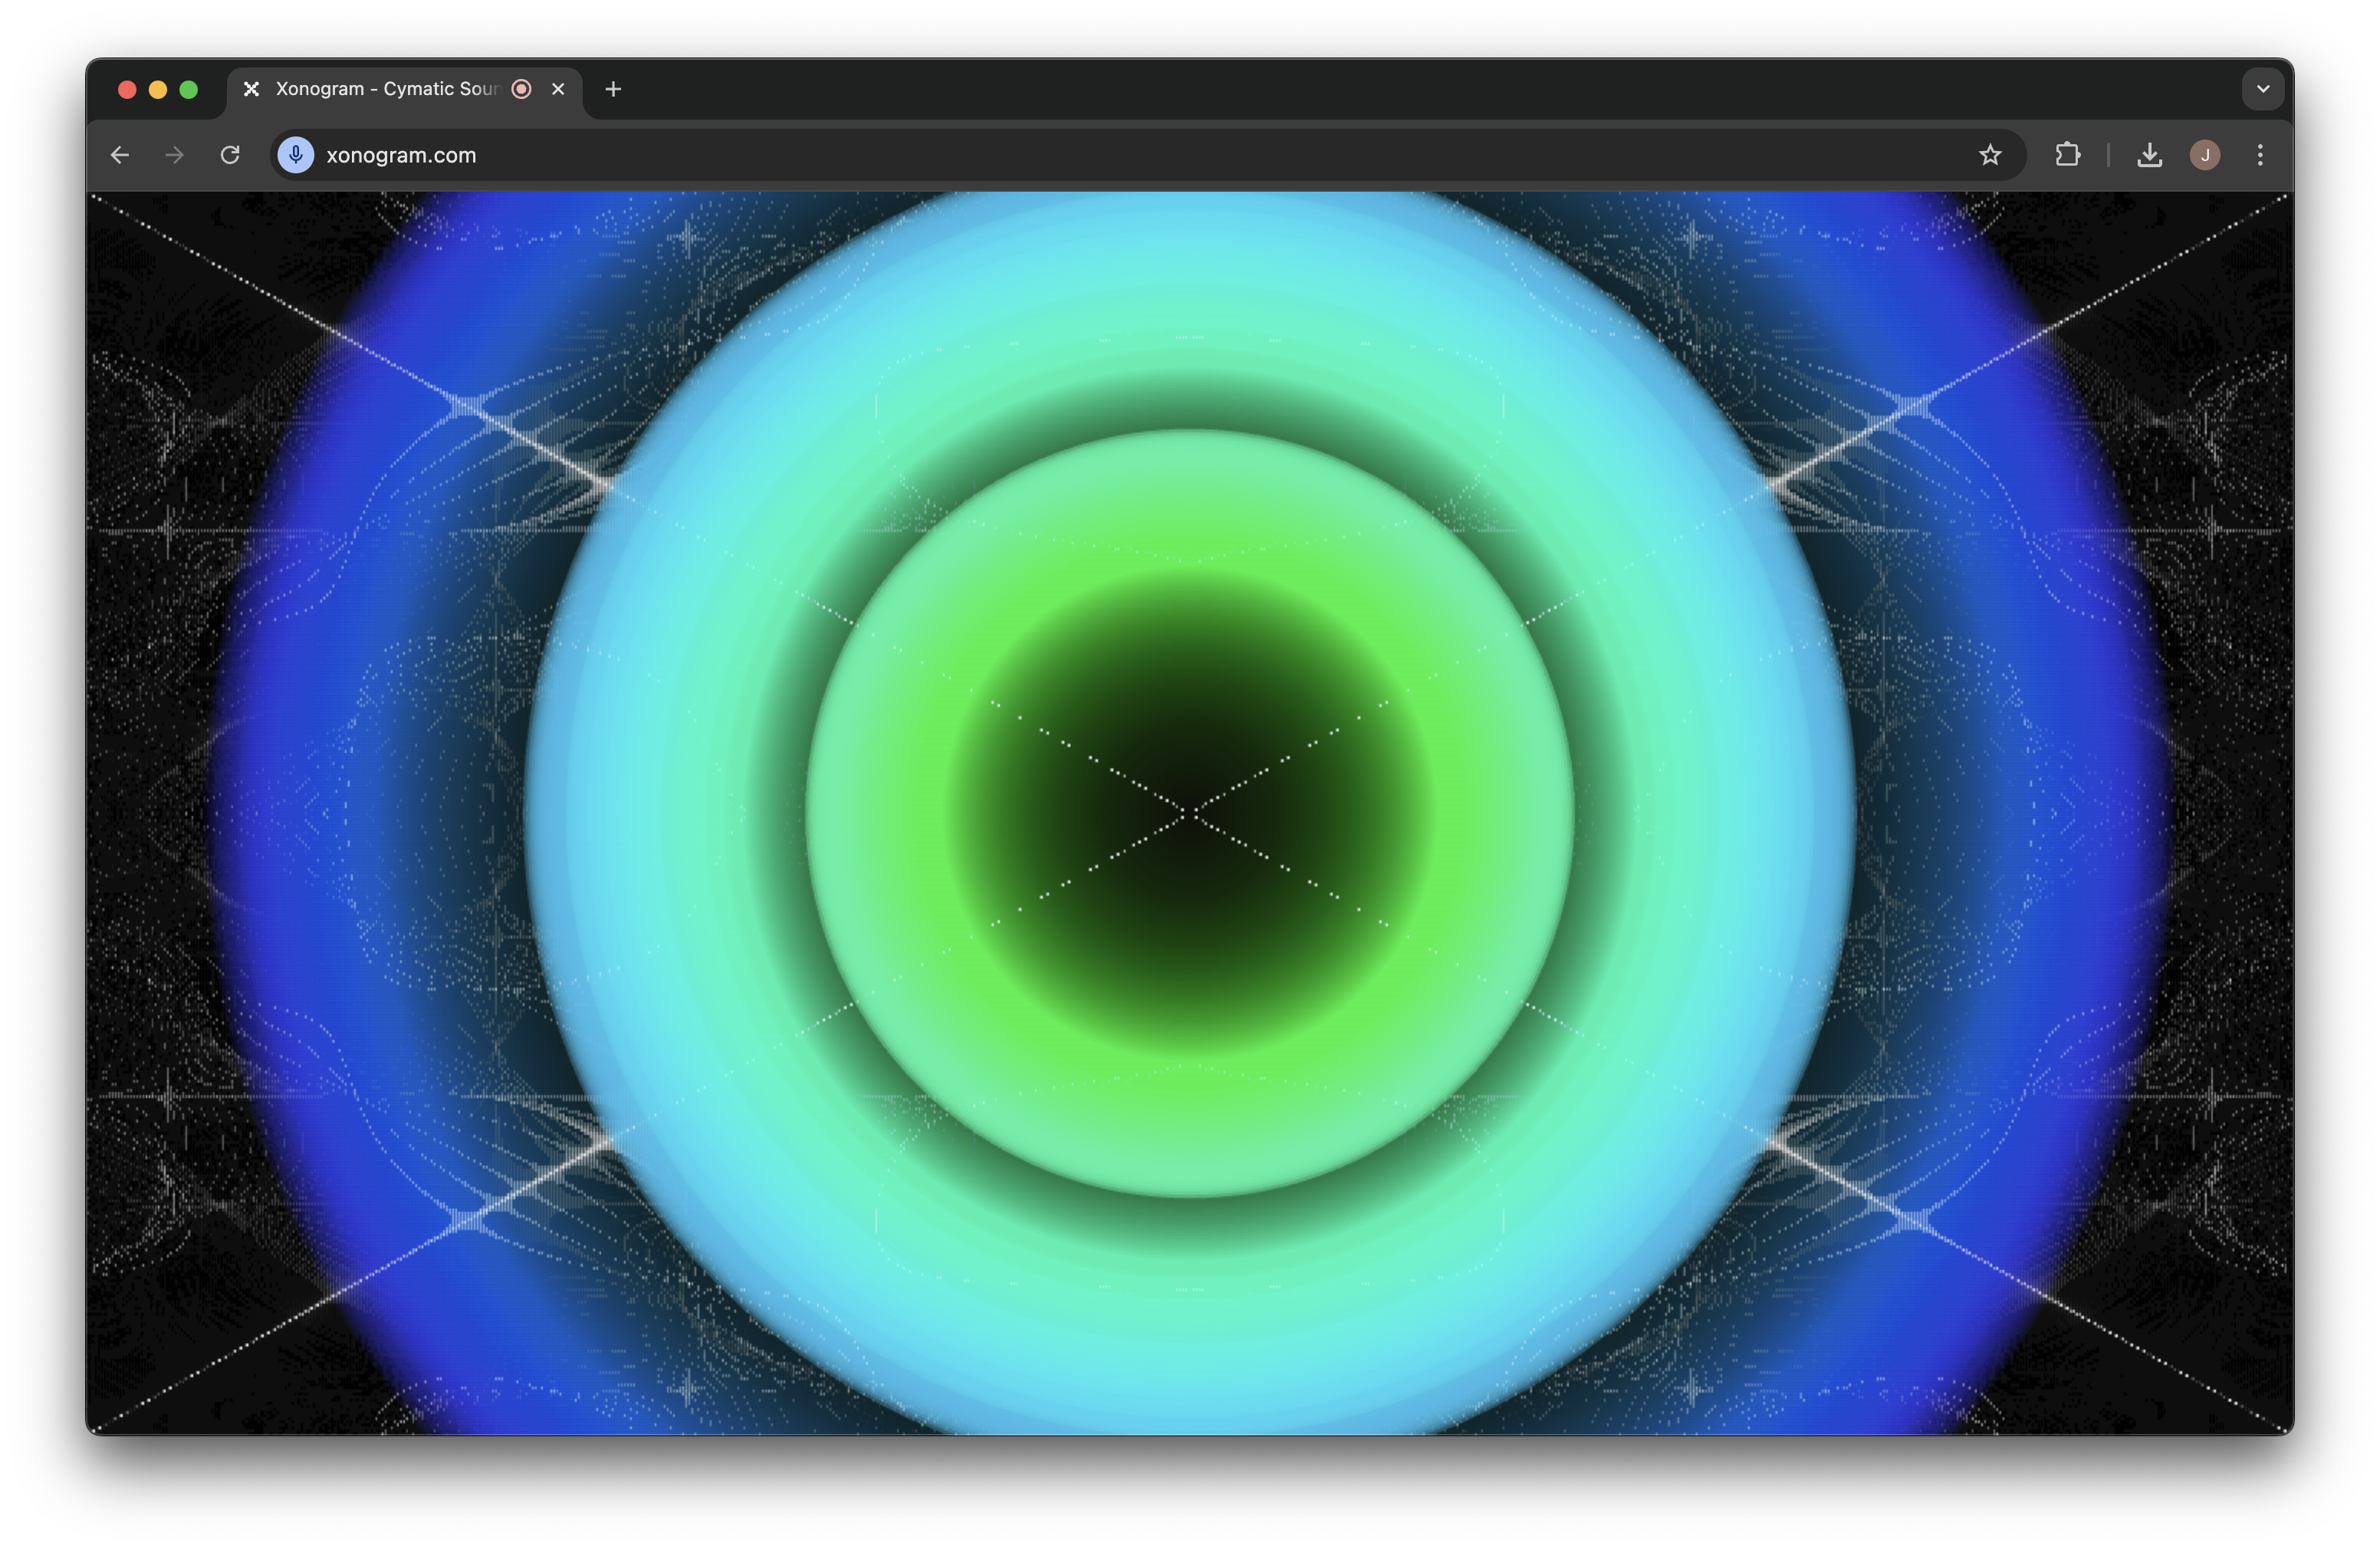Click the forward navigation arrow
This screenshot has width=2380, height=1549.
click(174, 155)
